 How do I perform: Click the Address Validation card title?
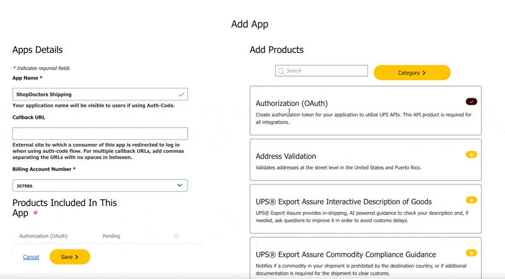(x=286, y=157)
